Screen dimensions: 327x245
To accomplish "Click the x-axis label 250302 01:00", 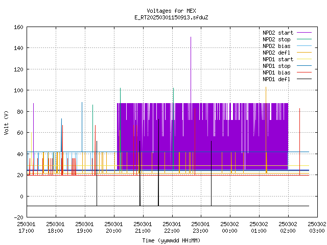I will click(x=259, y=228).
